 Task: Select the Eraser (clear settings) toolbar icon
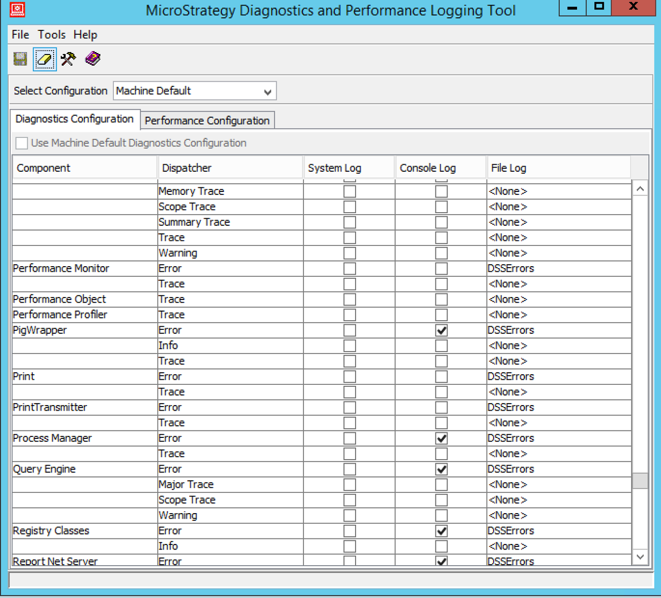(45, 59)
